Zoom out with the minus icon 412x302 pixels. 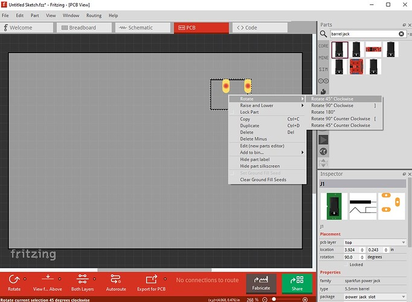[265, 300]
